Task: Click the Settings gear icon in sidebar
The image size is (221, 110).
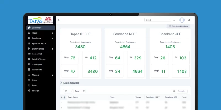Action: click(29, 91)
